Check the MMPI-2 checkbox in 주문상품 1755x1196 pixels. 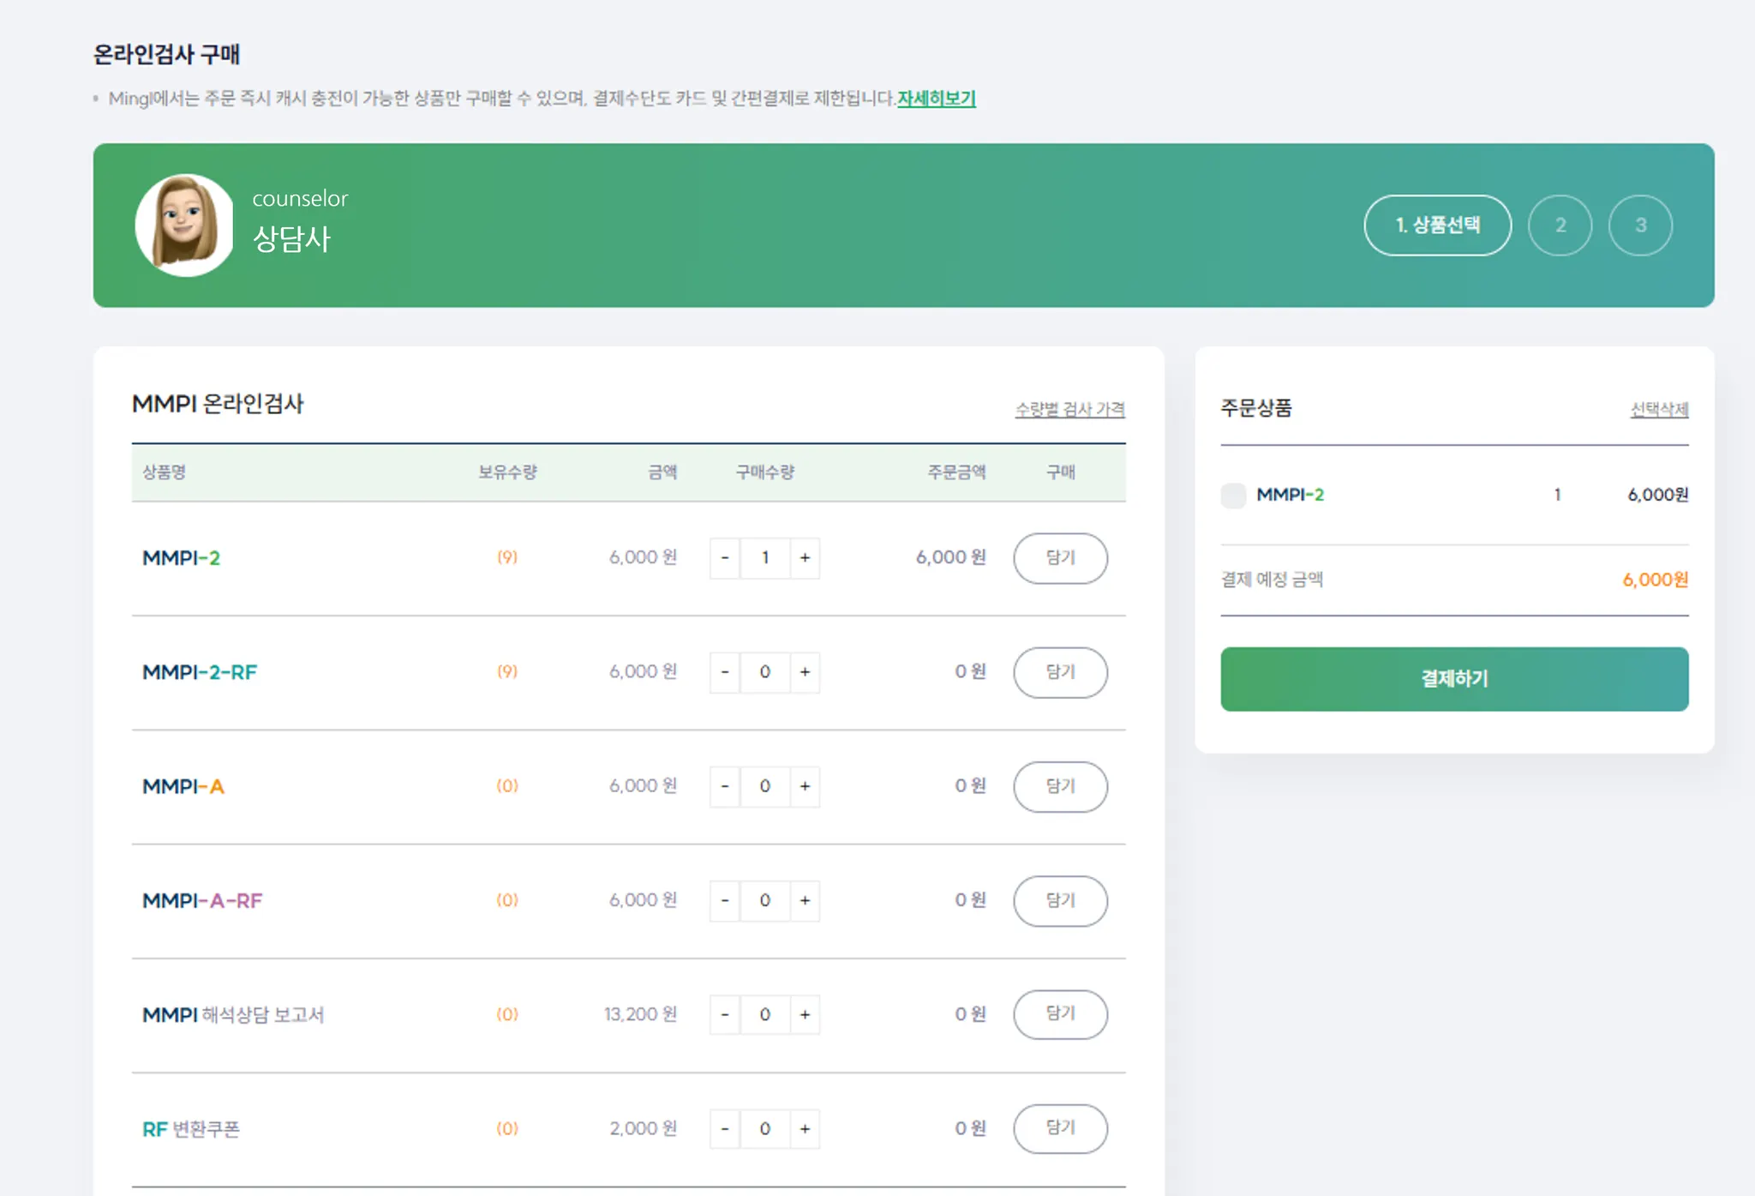[1233, 496]
